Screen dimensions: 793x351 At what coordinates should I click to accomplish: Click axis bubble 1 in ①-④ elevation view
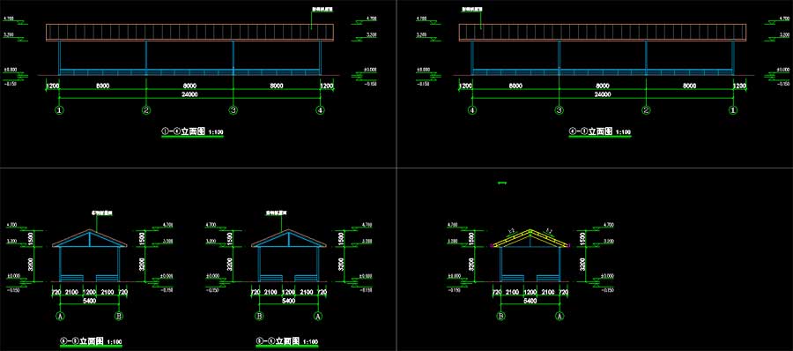(60, 110)
